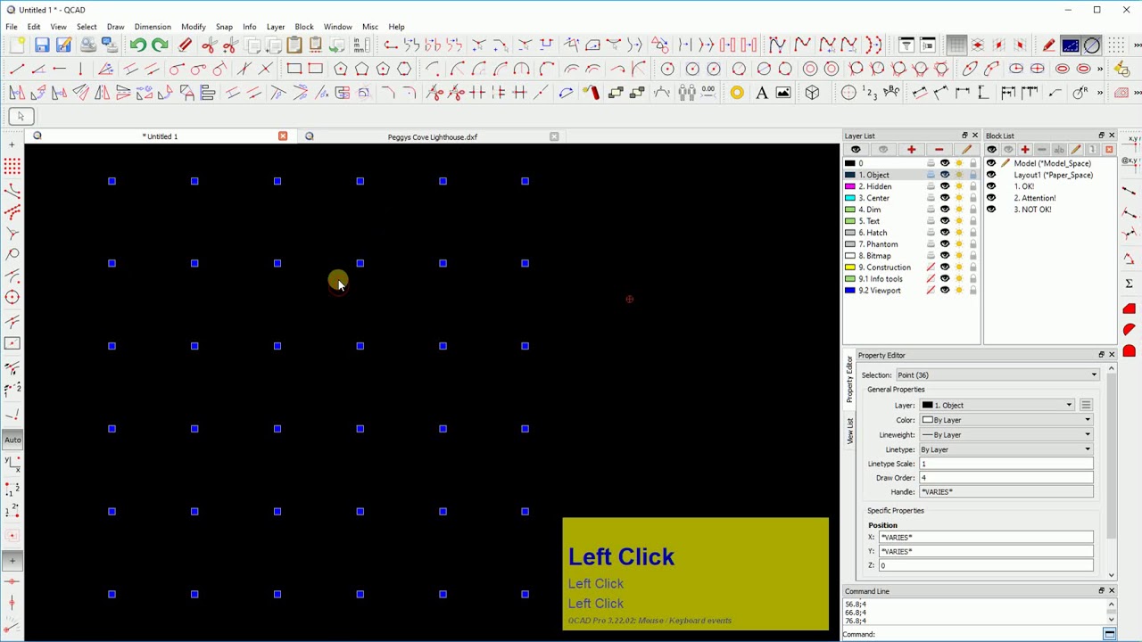Edit layer using Layer List pencil icon
The image size is (1142, 642).
click(x=966, y=150)
